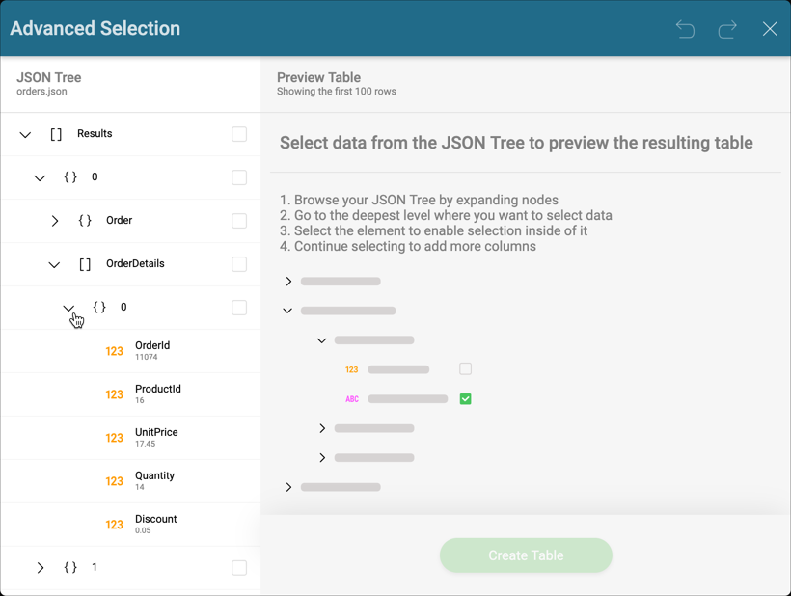Click Create Table button
The height and width of the screenshot is (596, 791).
point(526,555)
